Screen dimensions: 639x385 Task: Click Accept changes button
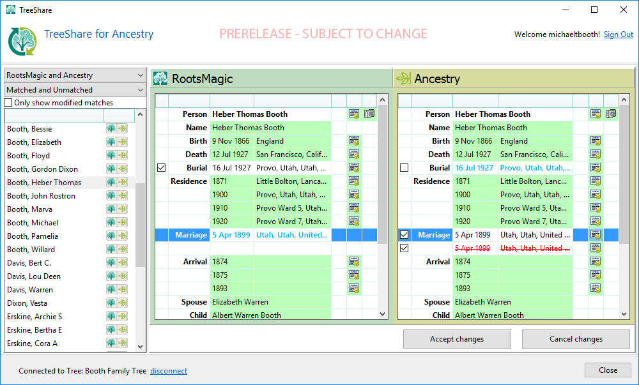coord(457,339)
